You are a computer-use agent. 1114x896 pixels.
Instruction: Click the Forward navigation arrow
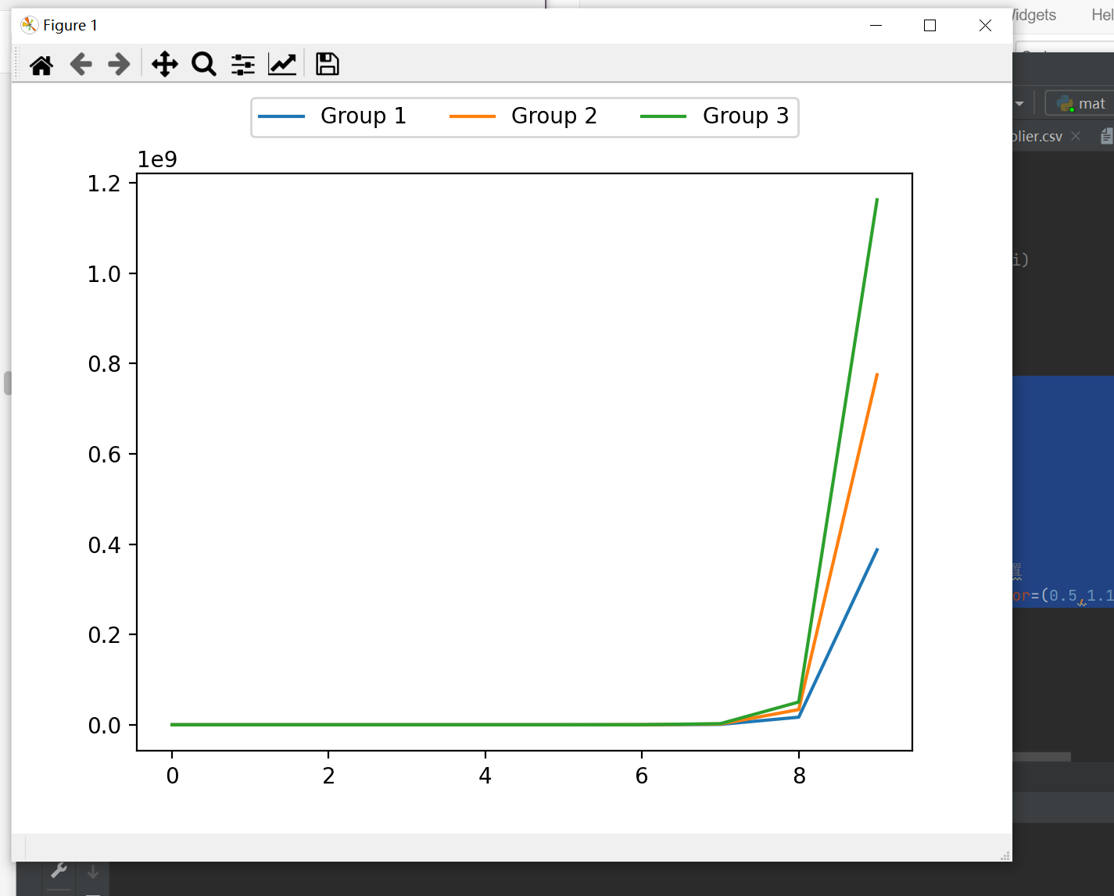[118, 63]
